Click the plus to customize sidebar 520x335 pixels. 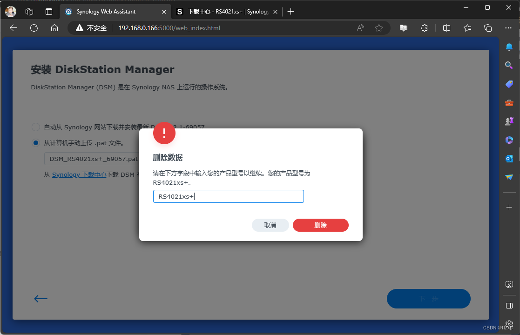point(509,208)
